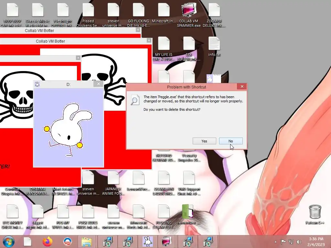Viewport: 331px width, 248px height.
Task: Select BTC MONEY CHEAT desktop shortcut
Action: coord(13,217)
